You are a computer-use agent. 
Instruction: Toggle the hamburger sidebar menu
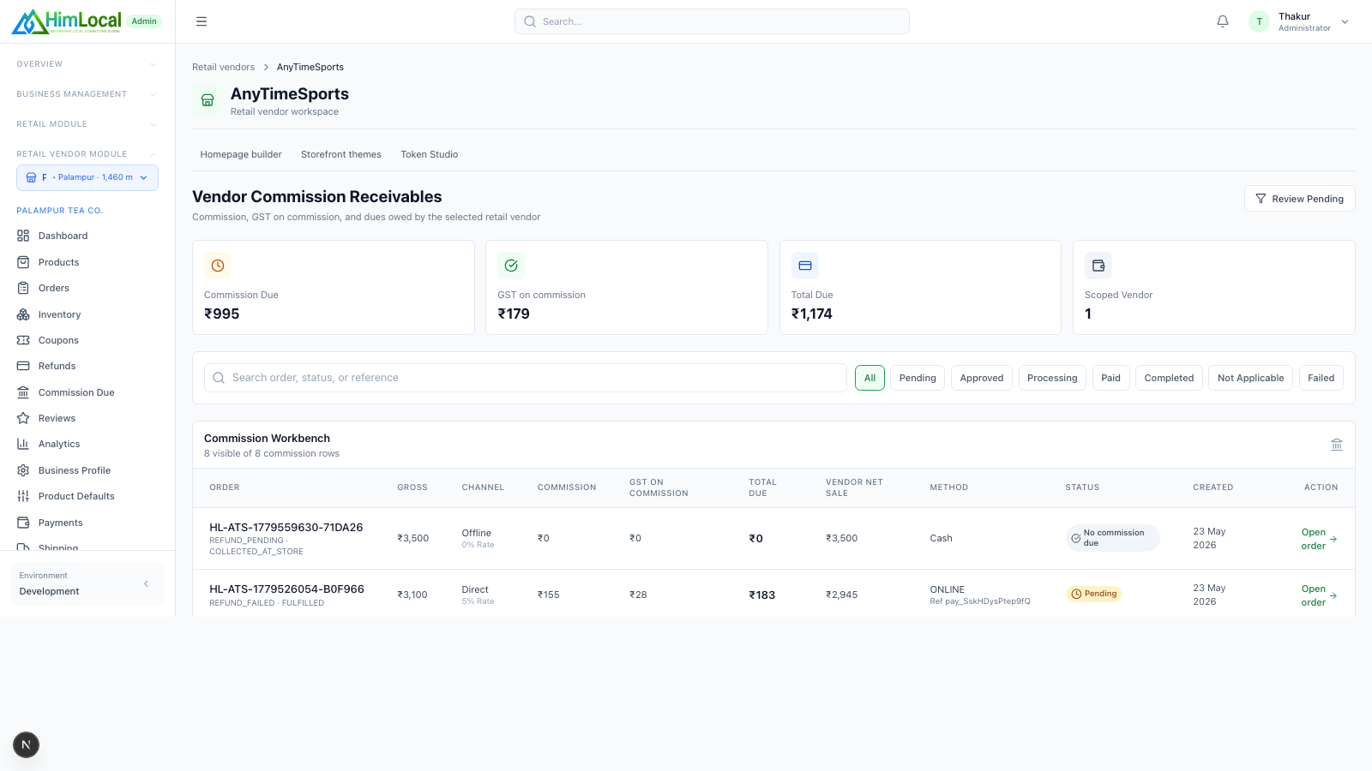tap(202, 21)
